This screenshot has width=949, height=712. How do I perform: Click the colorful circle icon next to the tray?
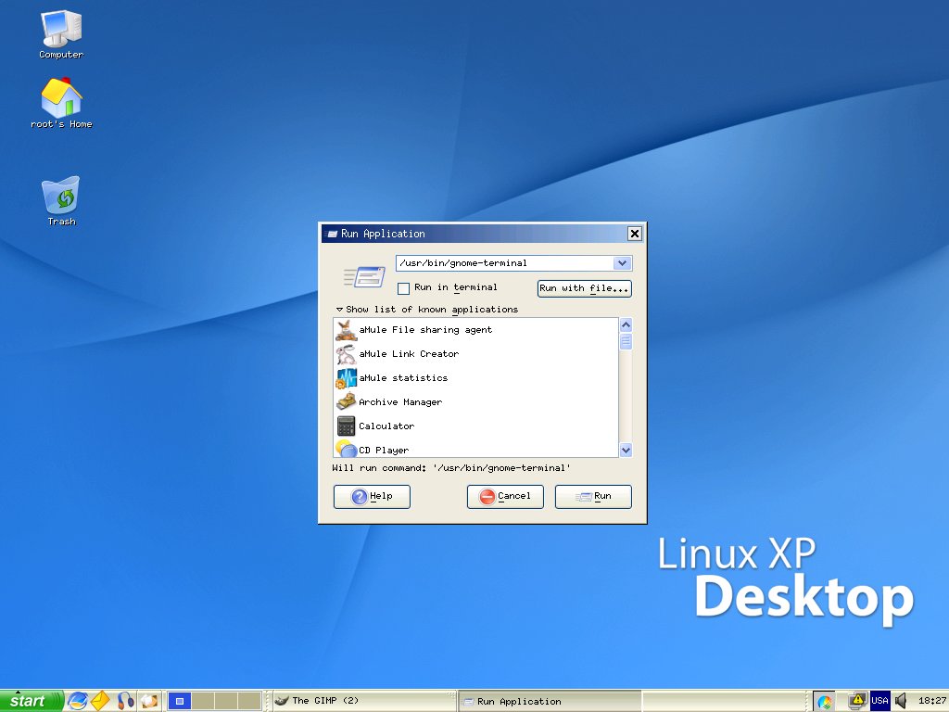click(824, 701)
